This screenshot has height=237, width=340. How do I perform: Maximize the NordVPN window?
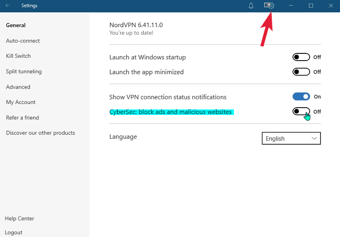pos(311,5)
